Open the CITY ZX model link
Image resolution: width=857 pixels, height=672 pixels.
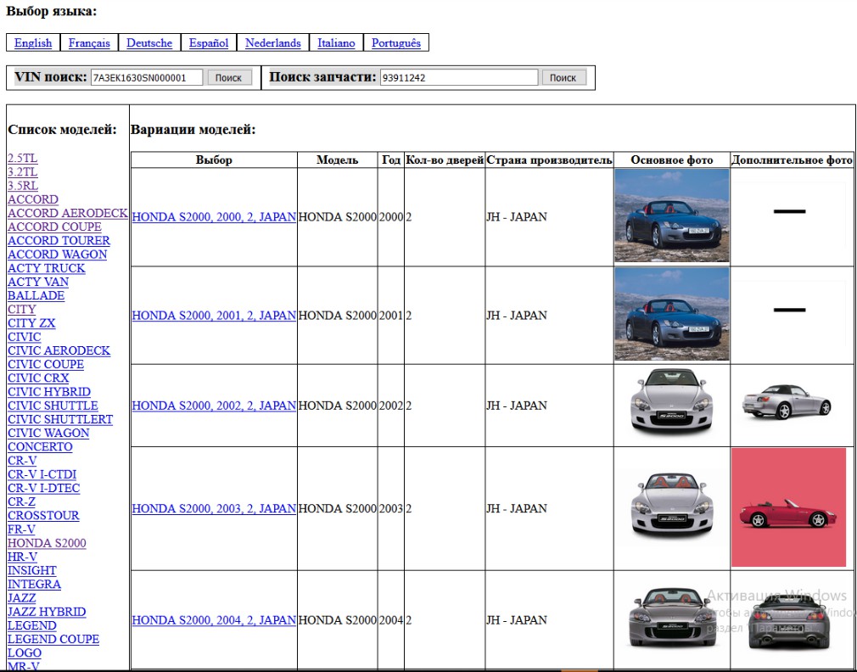tap(31, 323)
